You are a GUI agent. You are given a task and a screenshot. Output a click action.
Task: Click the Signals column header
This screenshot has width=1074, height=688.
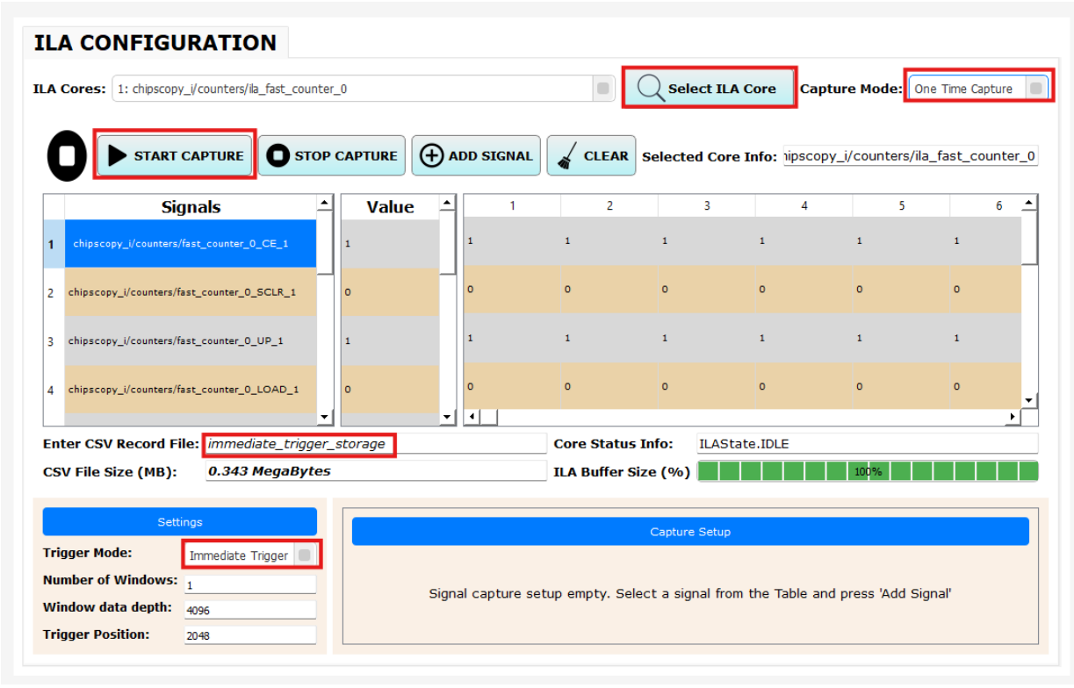coord(191,207)
